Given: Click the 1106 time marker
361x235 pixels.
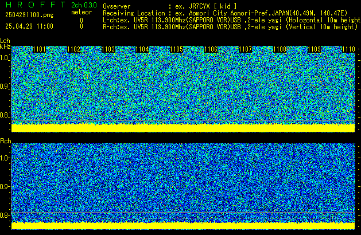Looking at the screenshot, I should pos(211,49).
